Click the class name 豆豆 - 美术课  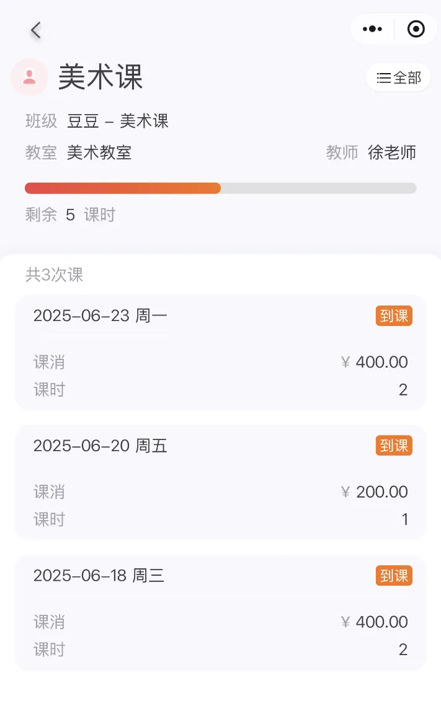coord(118,121)
